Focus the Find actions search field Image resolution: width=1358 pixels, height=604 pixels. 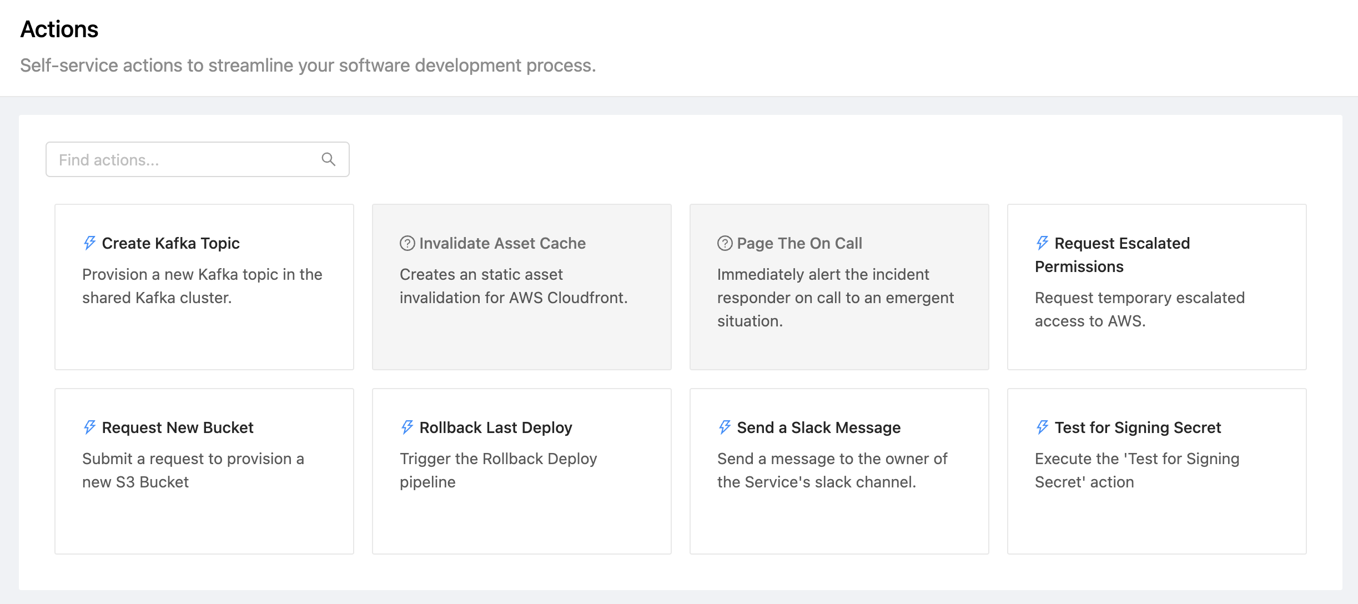point(197,159)
